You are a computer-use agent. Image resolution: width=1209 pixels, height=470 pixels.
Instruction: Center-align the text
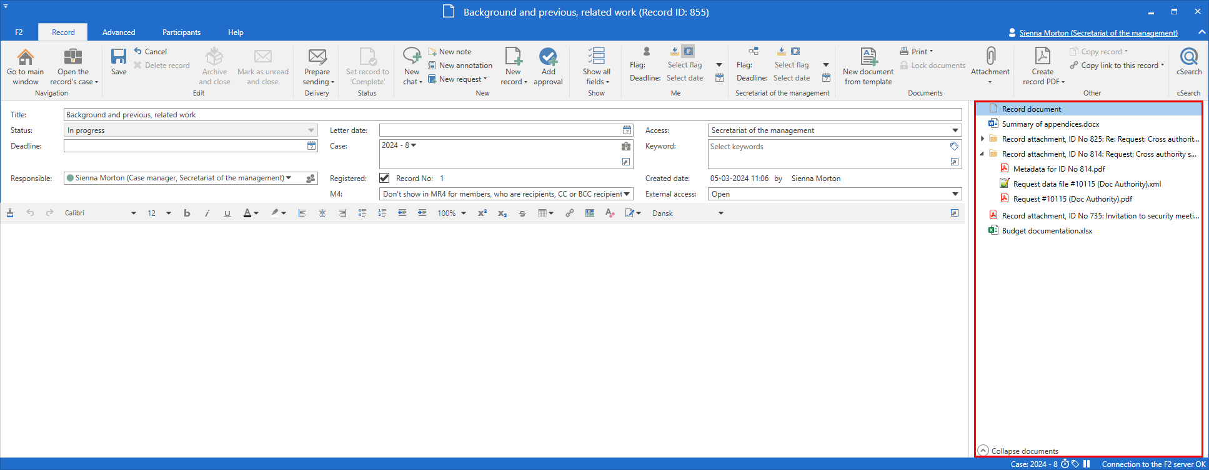(322, 213)
